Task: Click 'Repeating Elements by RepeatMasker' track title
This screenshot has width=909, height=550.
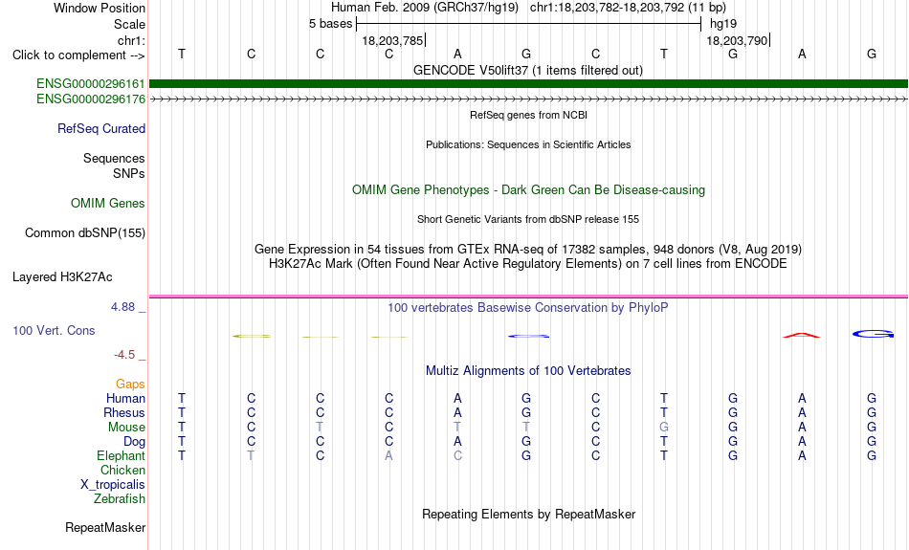Action: (x=529, y=515)
